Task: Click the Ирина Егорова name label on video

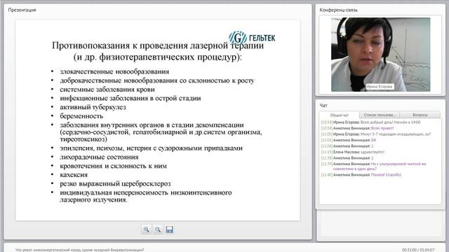Action: [x=380, y=87]
